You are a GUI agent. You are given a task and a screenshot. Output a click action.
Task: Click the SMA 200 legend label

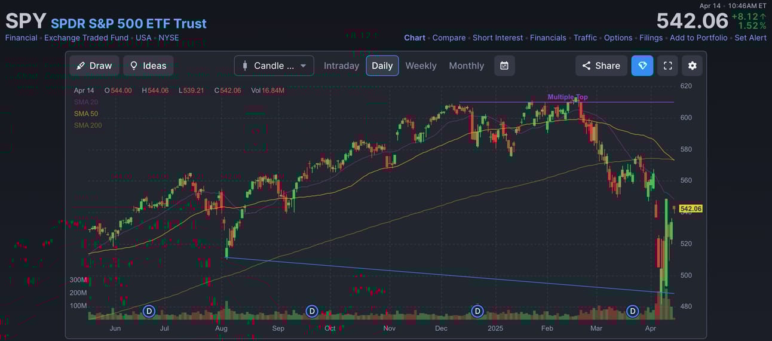[88, 125]
